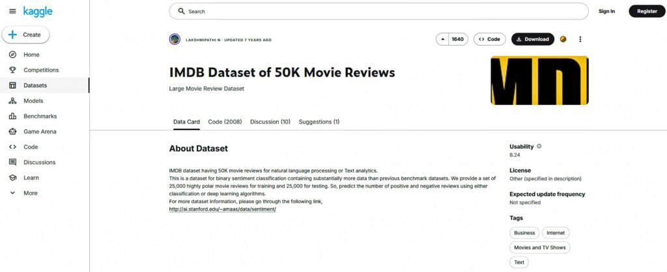Click the Register button
The width and height of the screenshot is (667, 272).
point(647,11)
